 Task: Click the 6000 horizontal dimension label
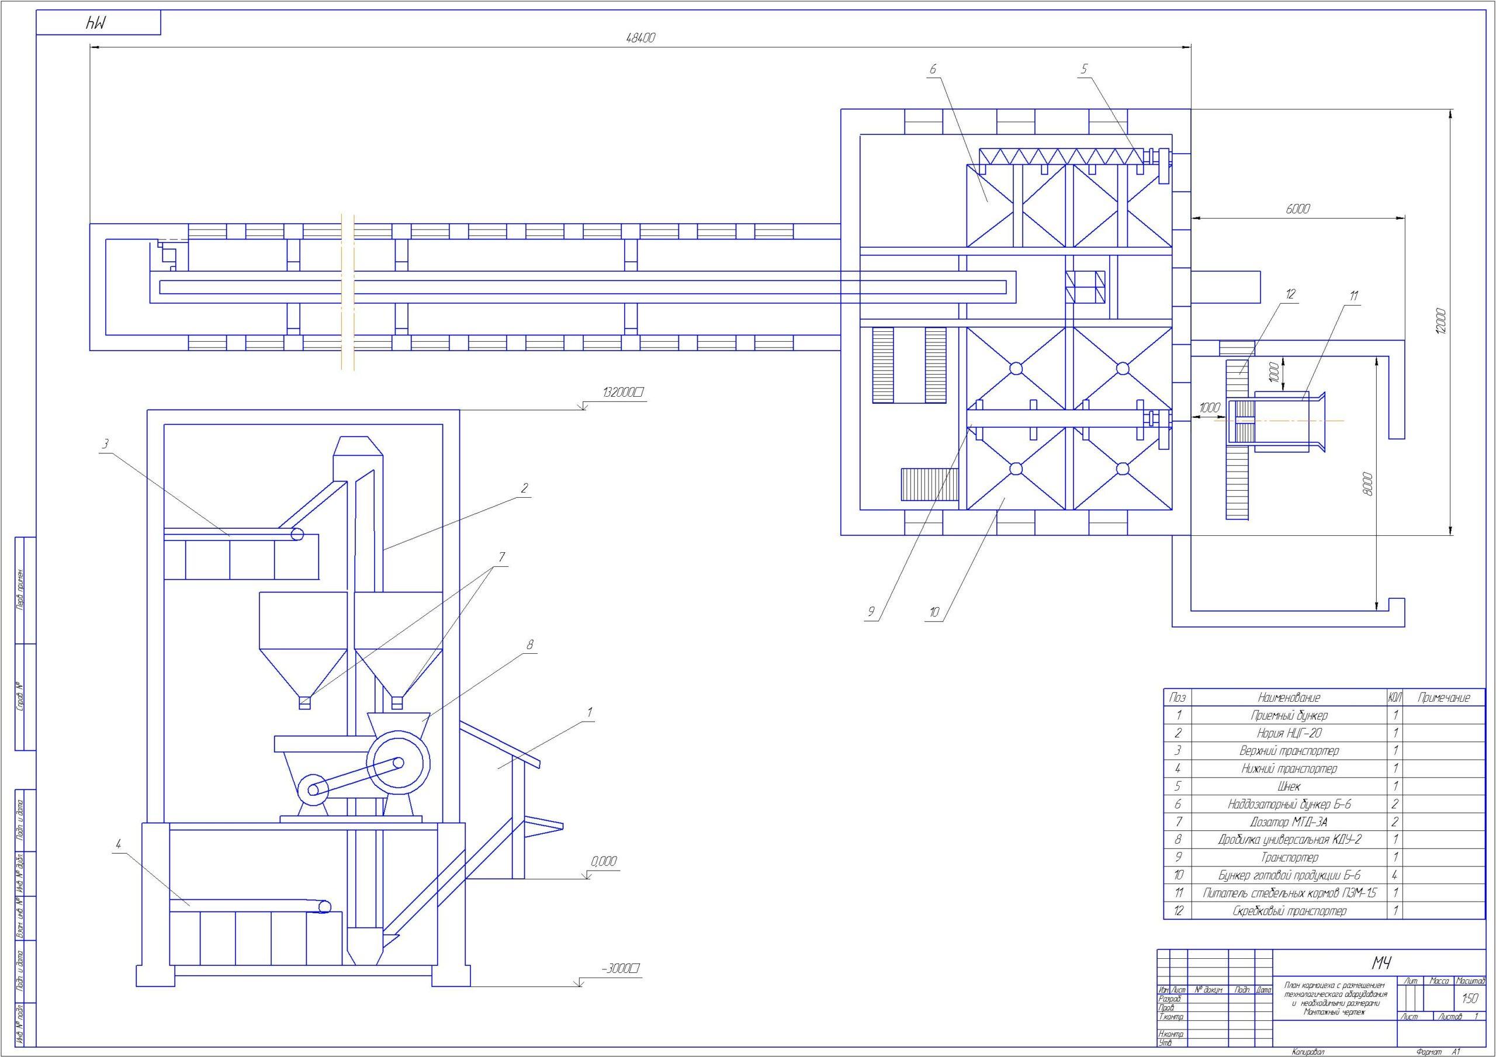click(x=1297, y=209)
